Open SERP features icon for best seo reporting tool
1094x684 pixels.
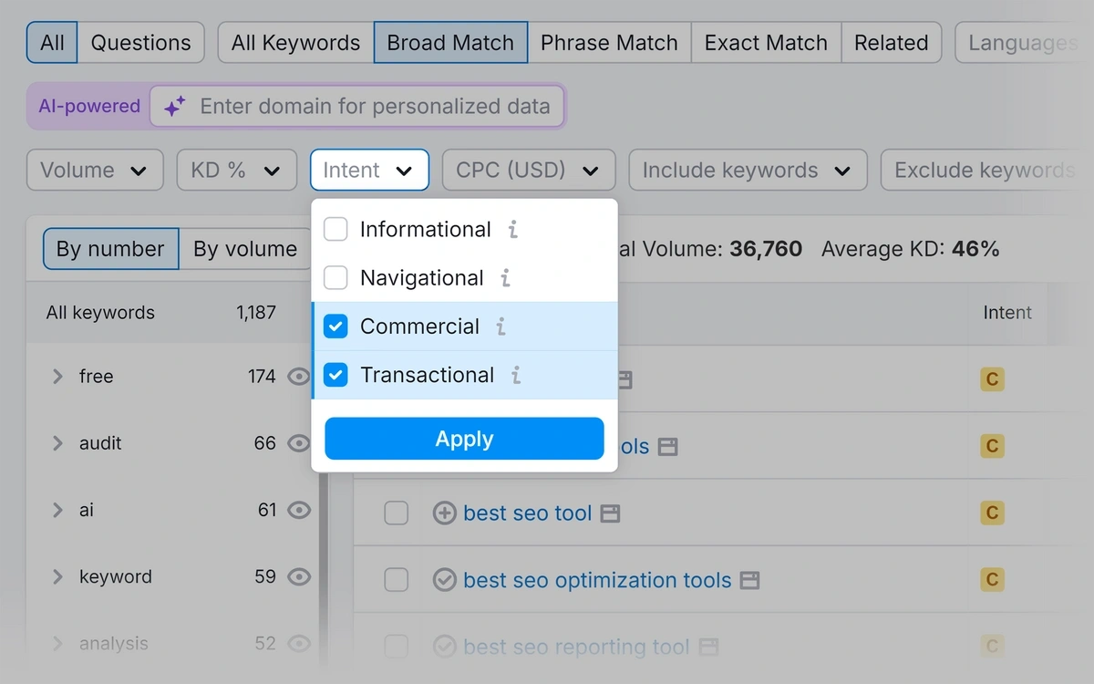pos(708,648)
